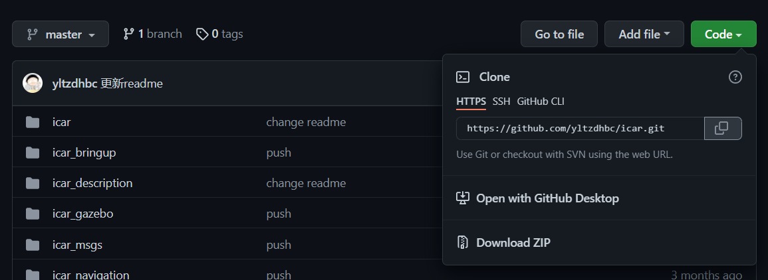View the 1 branch link
The width and height of the screenshot is (768, 280).
pyautogui.click(x=152, y=34)
